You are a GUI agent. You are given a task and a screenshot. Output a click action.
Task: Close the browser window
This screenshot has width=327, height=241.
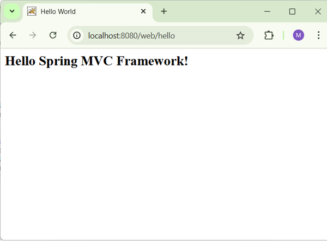tap(318, 11)
